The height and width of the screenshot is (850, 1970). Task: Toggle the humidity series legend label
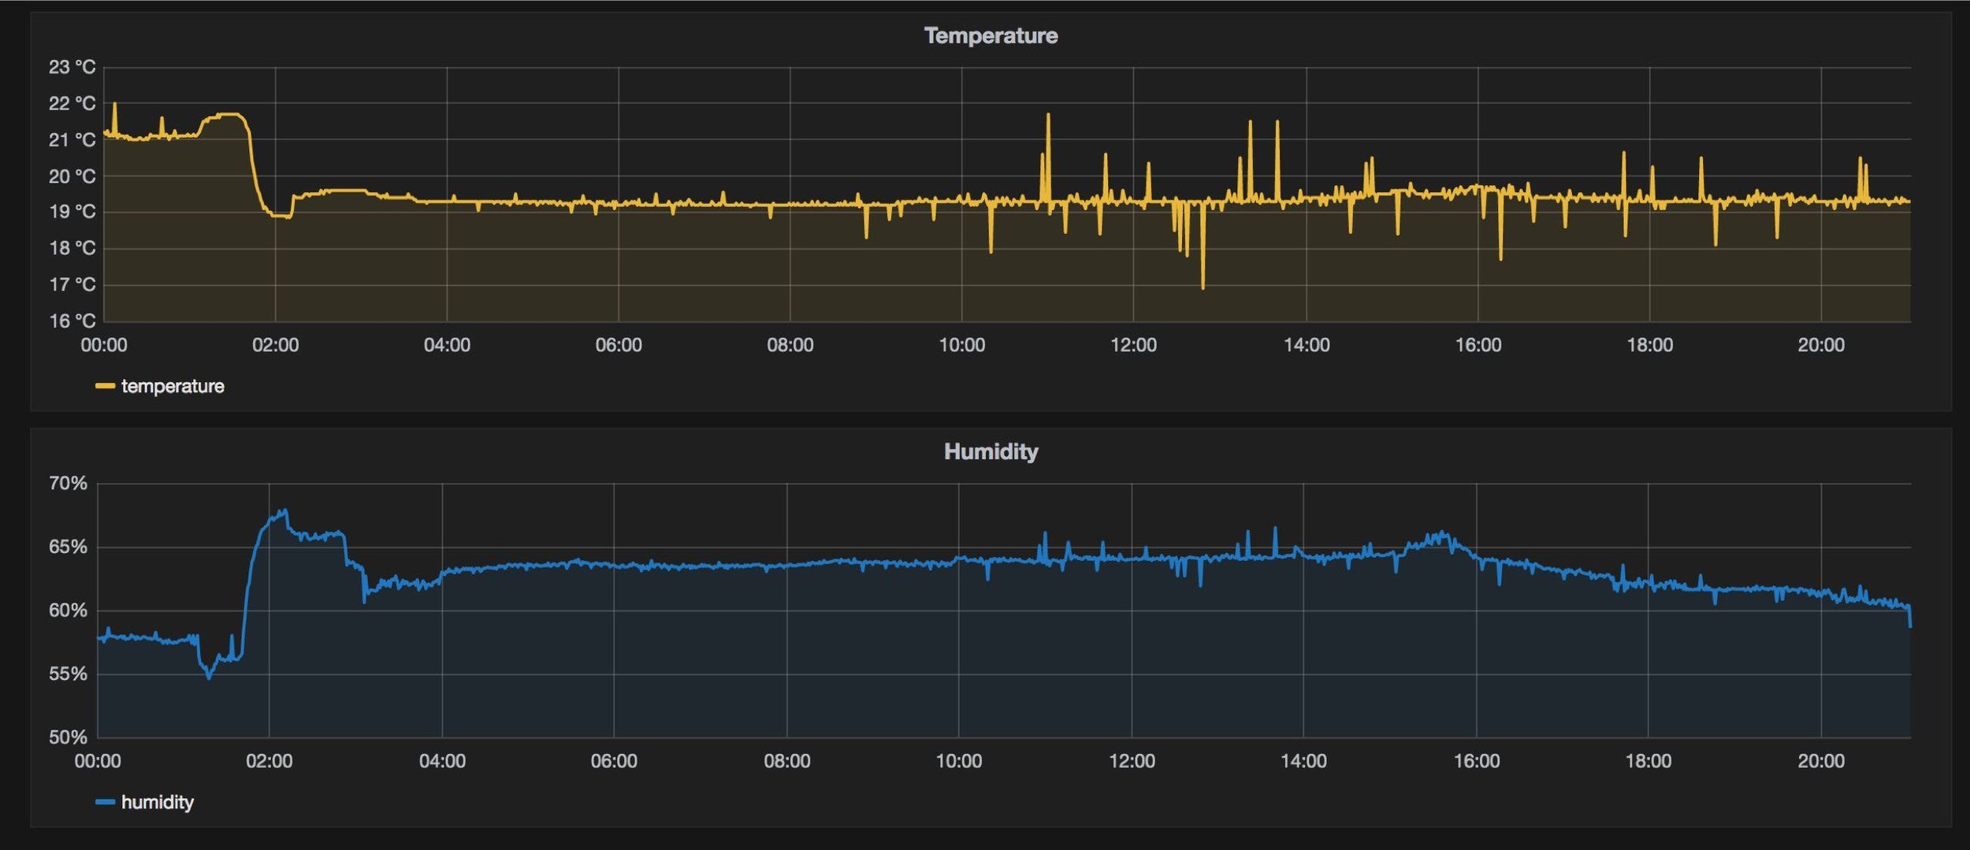coord(158,803)
